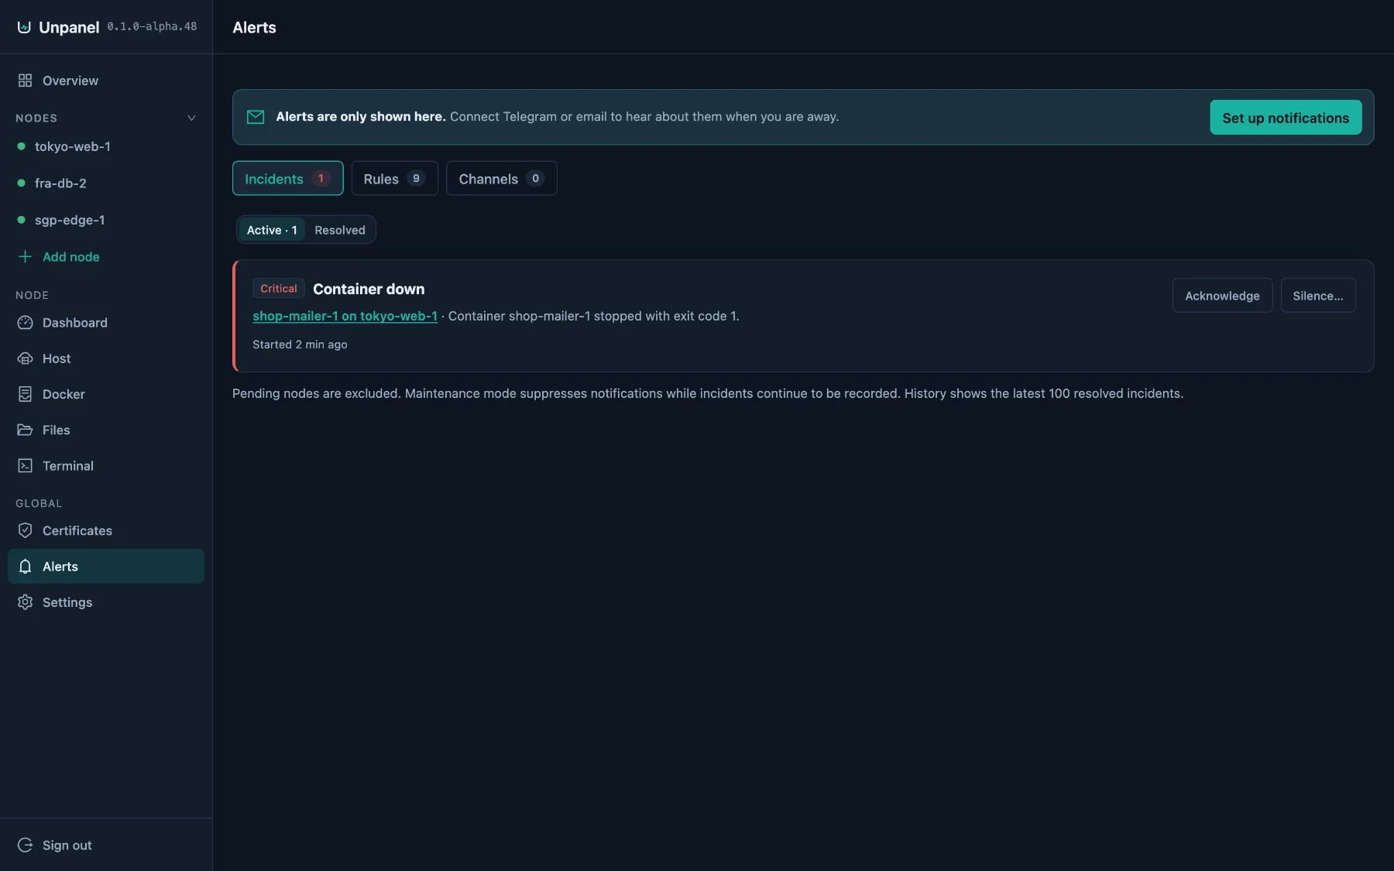This screenshot has height=871, width=1394.
Task: Open the Host page
Action: click(x=106, y=358)
